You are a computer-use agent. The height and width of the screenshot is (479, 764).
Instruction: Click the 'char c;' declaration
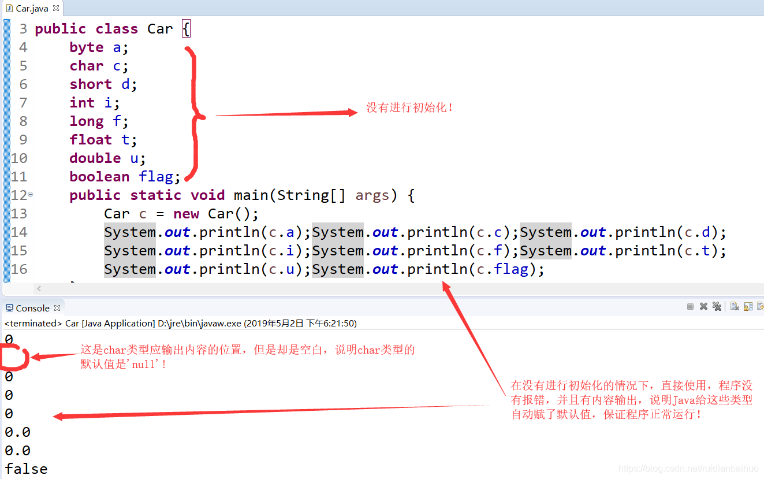[x=99, y=66]
